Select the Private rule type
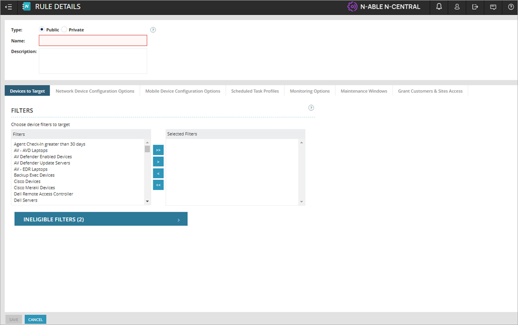 click(x=64, y=29)
